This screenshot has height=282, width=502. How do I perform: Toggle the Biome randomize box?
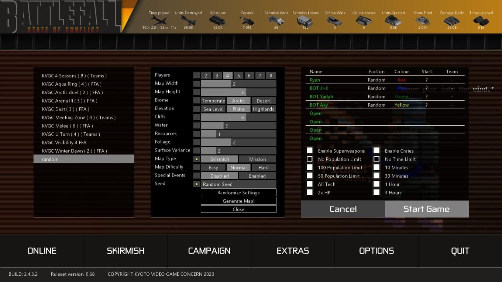[197, 100]
